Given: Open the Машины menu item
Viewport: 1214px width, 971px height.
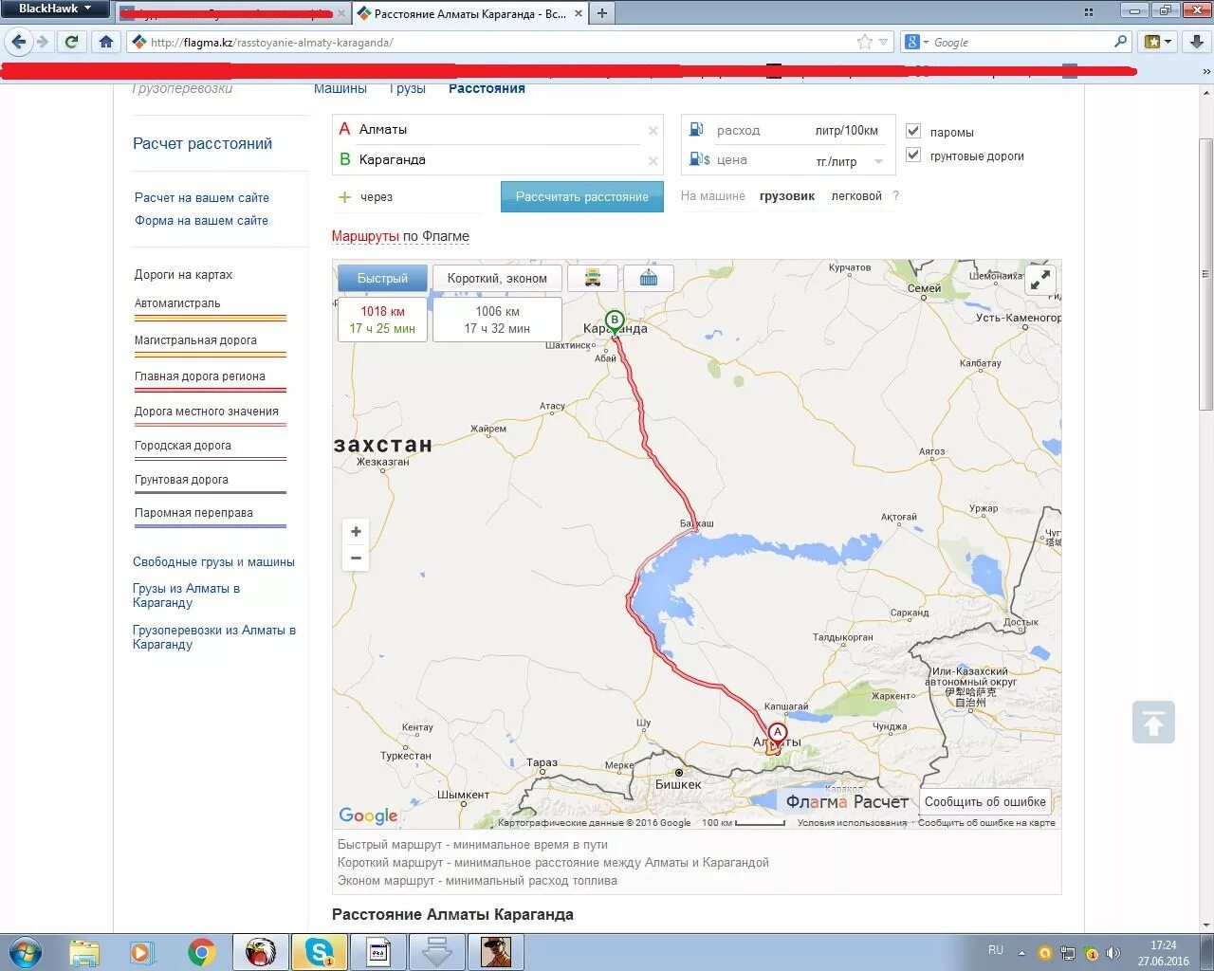Looking at the screenshot, I should pos(340,88).
